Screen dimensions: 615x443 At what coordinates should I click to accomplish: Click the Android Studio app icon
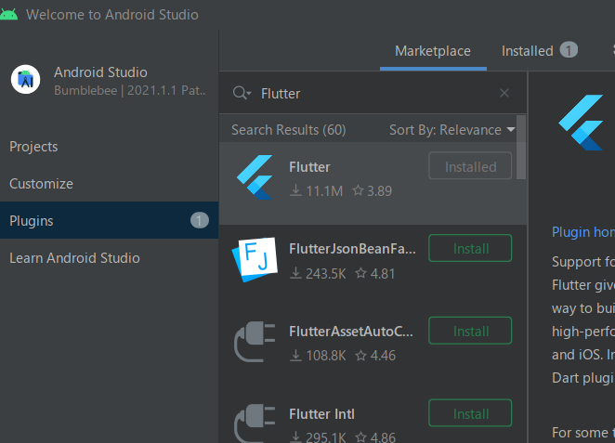point(25,80)
